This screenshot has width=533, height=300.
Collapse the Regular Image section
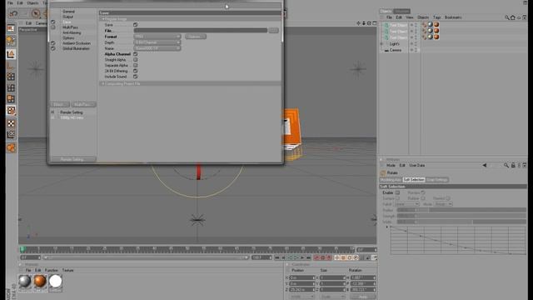click(102, 19)
